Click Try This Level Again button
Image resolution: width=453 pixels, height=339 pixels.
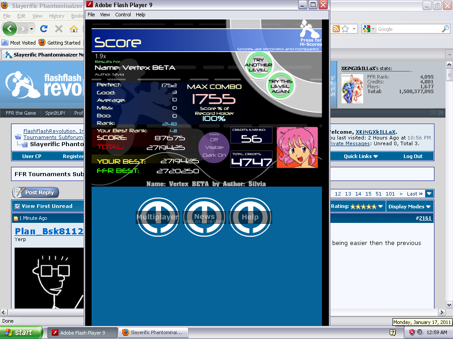pos(280,86)
